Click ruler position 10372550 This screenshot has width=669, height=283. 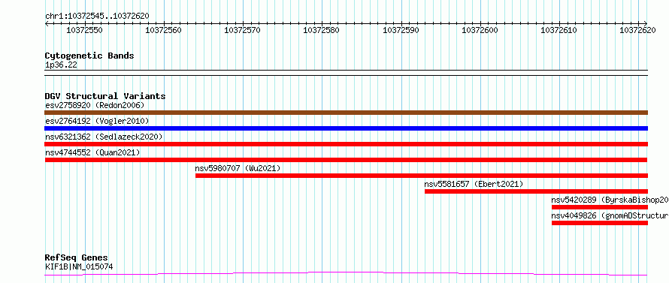click(x=84, y=30)
